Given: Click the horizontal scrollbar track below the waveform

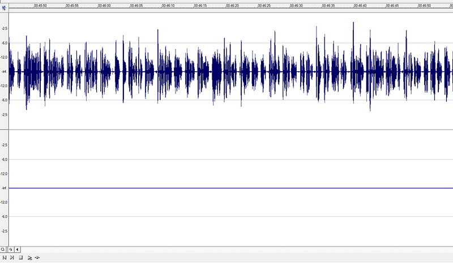Looking at the screenshot, I should 226,249.
